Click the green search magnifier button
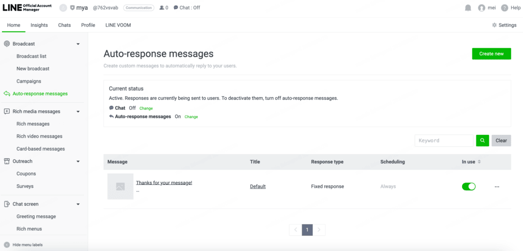 click(x=482, y=141)
